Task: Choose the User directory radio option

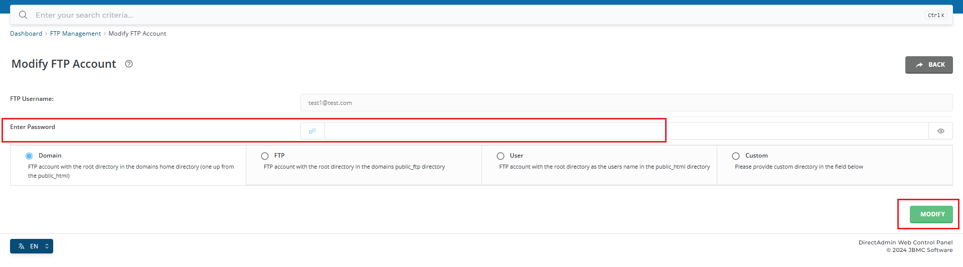Action: click(x=501, y=156)
